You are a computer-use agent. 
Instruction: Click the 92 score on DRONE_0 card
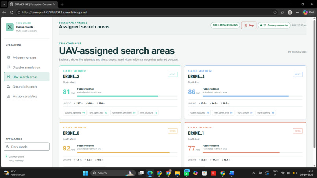click(66, 148)
